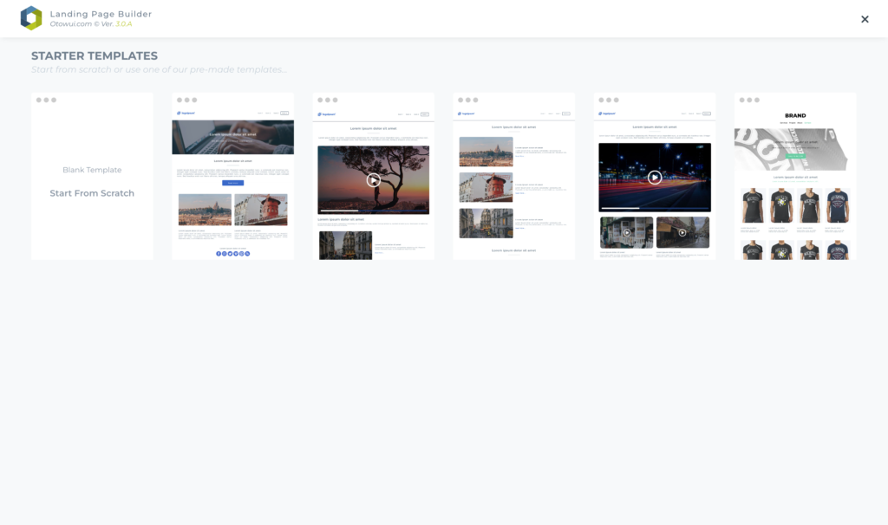Select the Facebook icon in the blog template footer
888x525 pixels.
(219, 253)
